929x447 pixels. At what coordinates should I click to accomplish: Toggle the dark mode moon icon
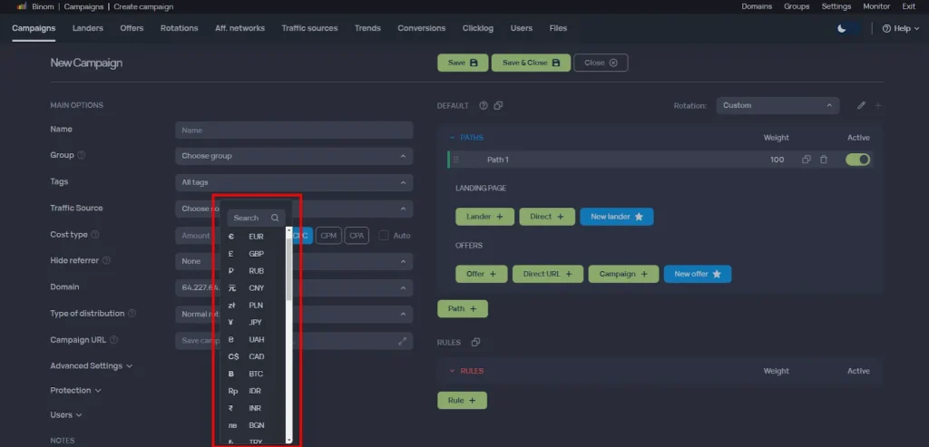(841, 28)
